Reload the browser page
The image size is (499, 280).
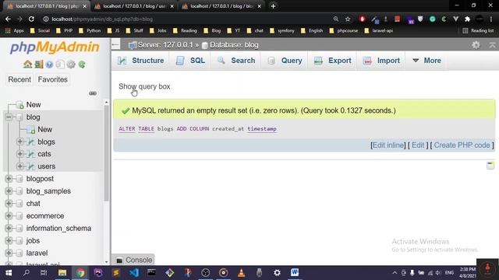coord(31,19)
